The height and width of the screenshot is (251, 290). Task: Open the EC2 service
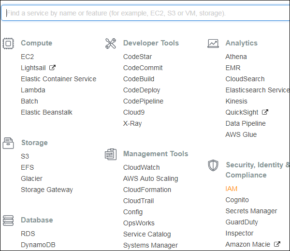(28, 57)
